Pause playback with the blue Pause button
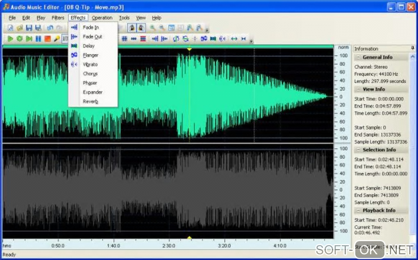This screenshot has width=418, height=260. click(x=39, y=39)
